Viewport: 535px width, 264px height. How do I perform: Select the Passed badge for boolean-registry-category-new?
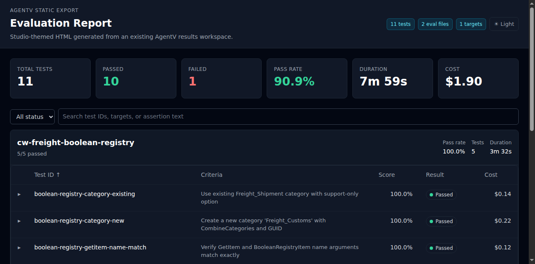coord(441,221)
